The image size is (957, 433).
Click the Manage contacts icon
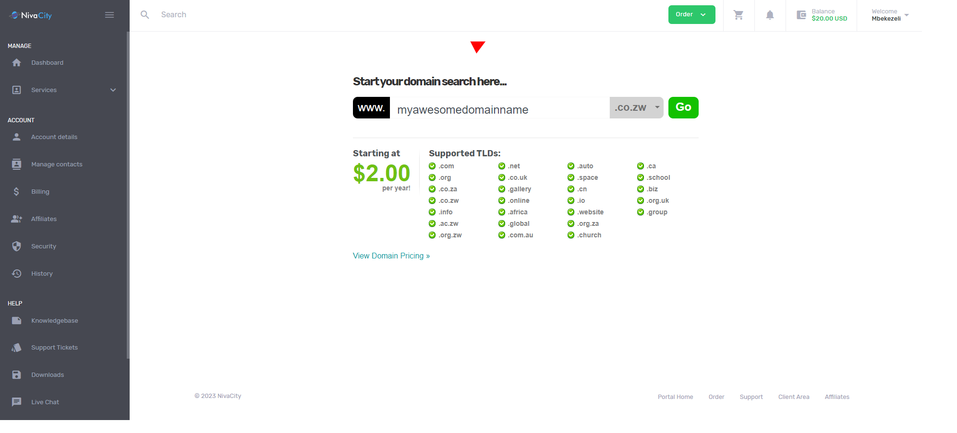pos(16,164)
